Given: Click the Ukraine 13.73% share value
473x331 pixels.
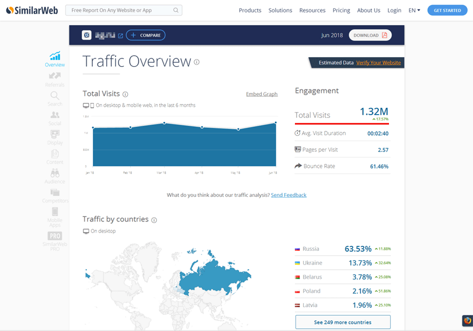Looking at the screenshot, I should 360,263.
